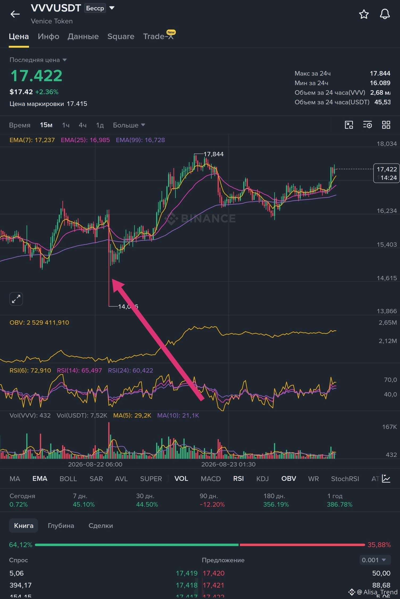Tap the EMA(7) value label

(32, 140)
